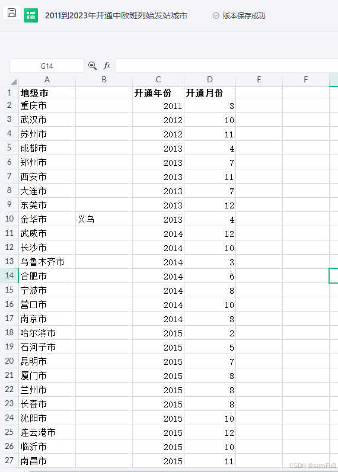Click the green spreadsheet app icon
This screenshot has height=472, width=338.
pos(31,15)
